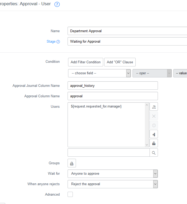Click scroll-down arrow in Users list
The image size is (187, 204).
coord(147,145)
